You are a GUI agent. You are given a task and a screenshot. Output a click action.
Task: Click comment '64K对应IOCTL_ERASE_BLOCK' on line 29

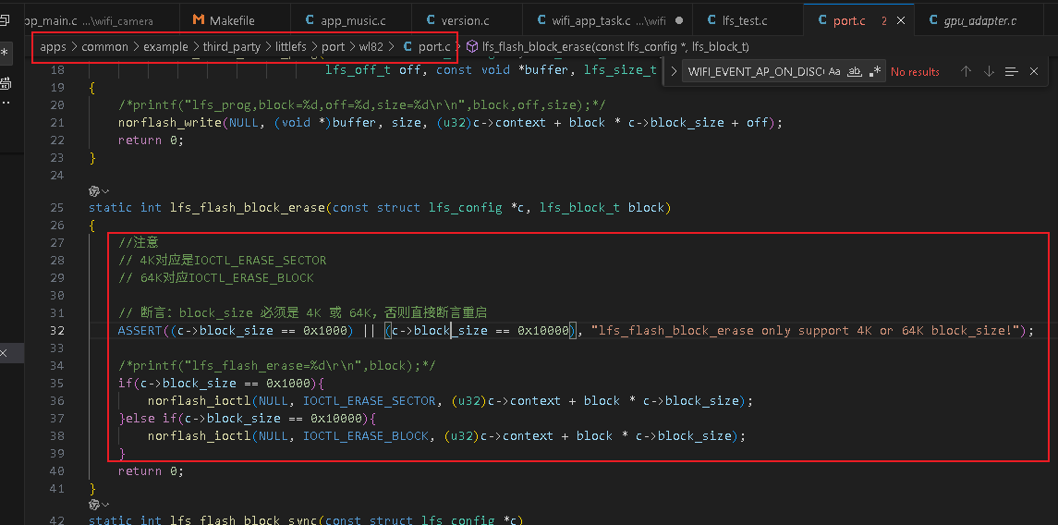click(227, 277)
